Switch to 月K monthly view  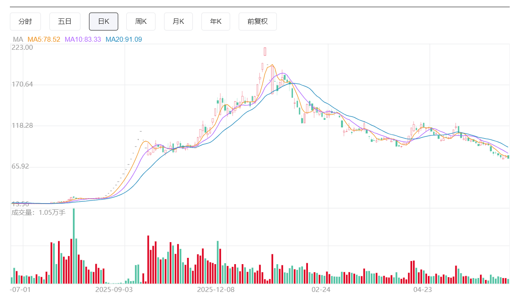click(178, 22)
